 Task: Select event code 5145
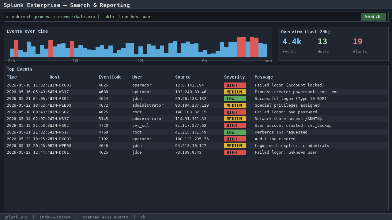tap(103, 119)
